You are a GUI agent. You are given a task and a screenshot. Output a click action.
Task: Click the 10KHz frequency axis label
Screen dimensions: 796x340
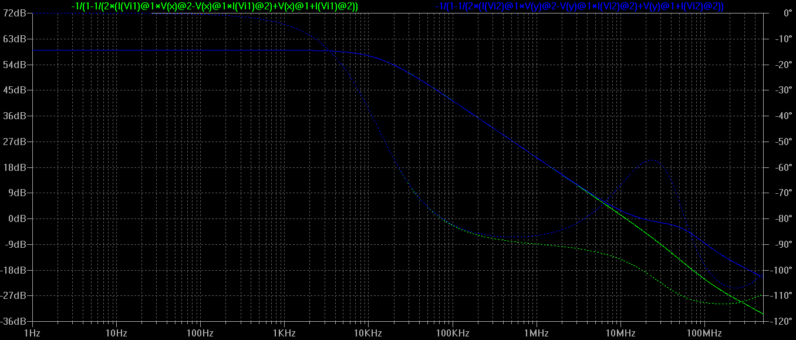click(x=368, y=334)
